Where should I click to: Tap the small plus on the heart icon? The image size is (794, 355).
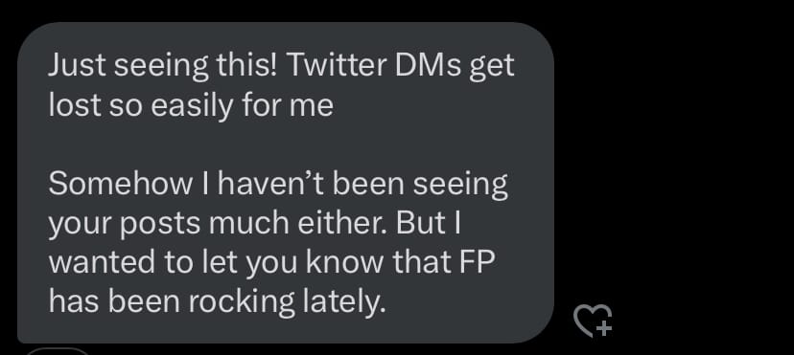click(x=603, y=328)
